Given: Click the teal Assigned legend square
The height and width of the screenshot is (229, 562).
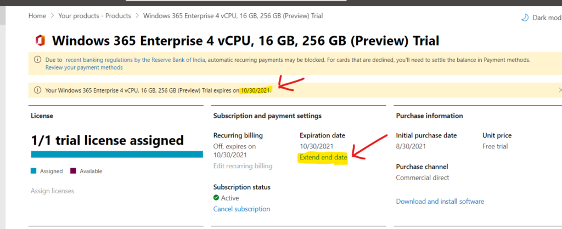Looking at the screenshot, I should [33, 171].
